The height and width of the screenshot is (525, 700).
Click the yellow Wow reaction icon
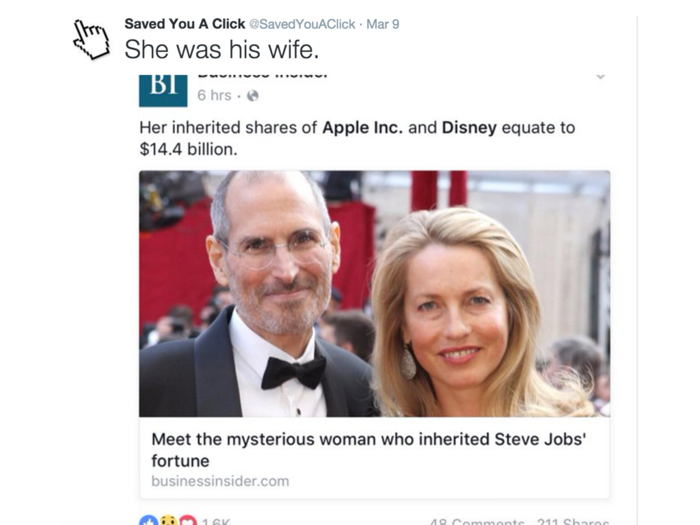tap(168, 520)
